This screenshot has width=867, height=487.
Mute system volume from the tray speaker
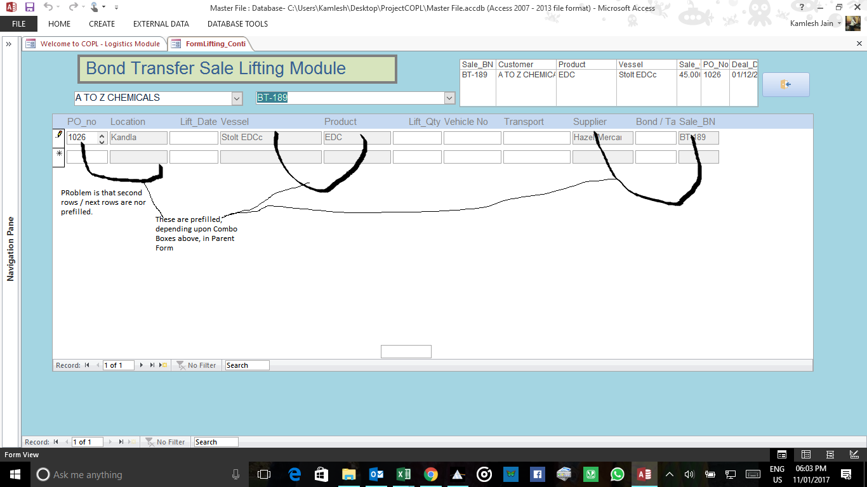click(x=689, y=474)
